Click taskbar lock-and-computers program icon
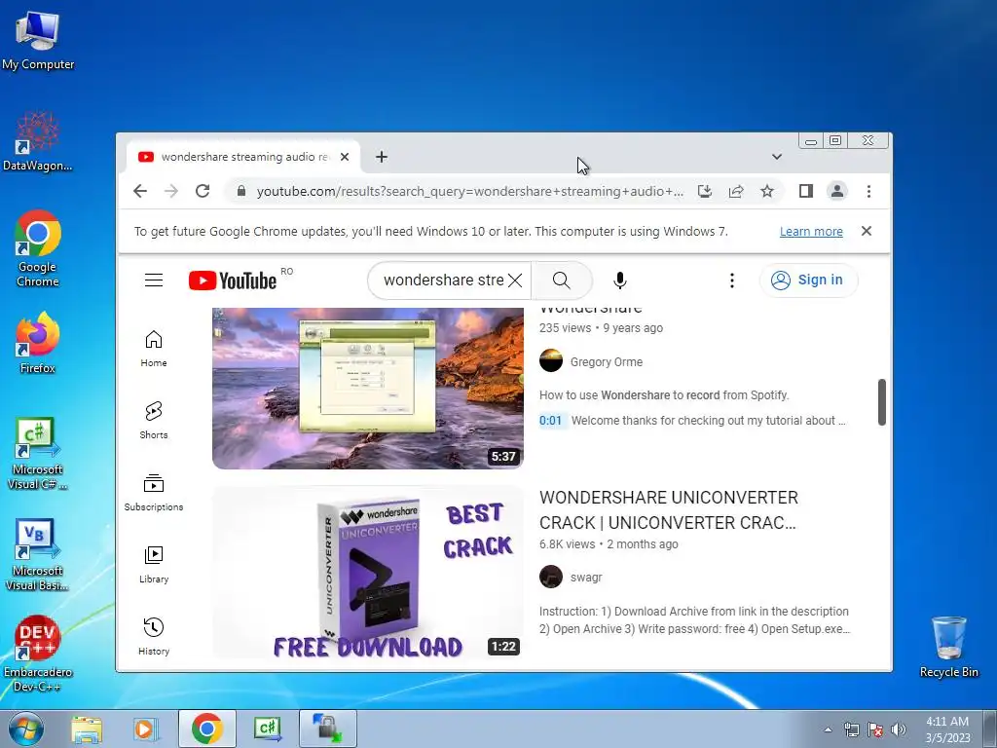Viewport: 997px width, 748px height. [x=327, y=729]
